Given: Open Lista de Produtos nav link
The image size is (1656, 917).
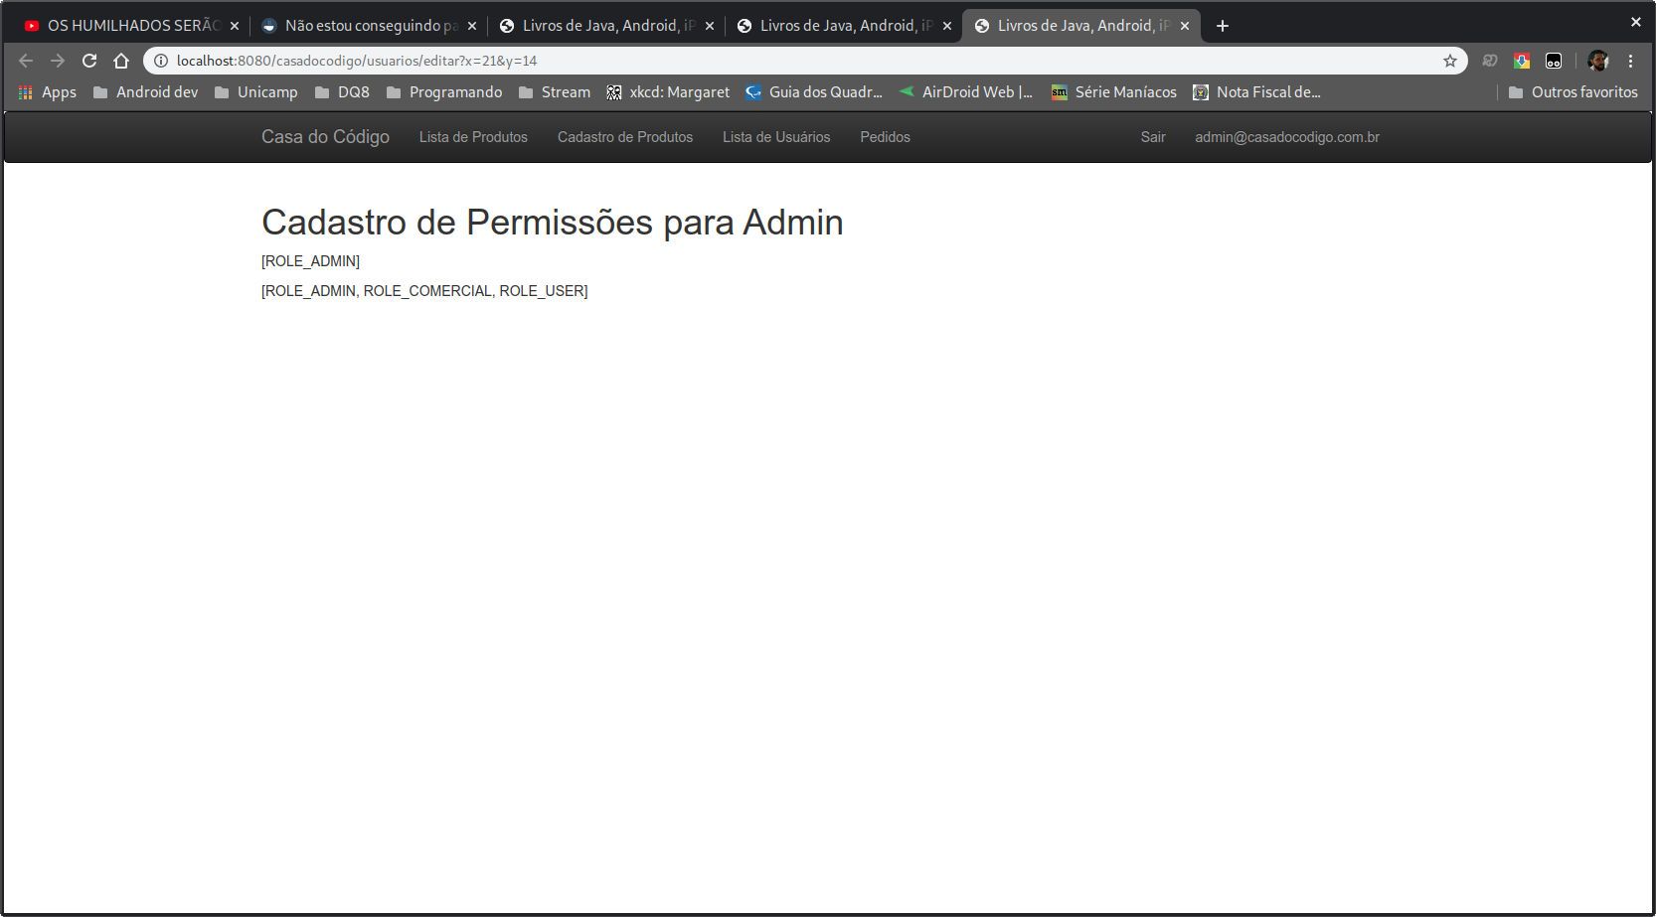Looking at the screenshot, I should tap(473, 137).
